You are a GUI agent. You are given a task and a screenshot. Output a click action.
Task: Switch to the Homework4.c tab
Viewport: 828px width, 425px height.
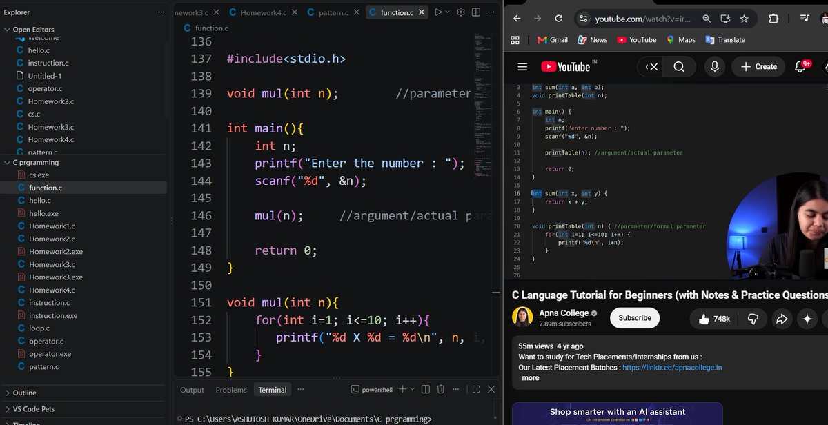coord(263,12)
